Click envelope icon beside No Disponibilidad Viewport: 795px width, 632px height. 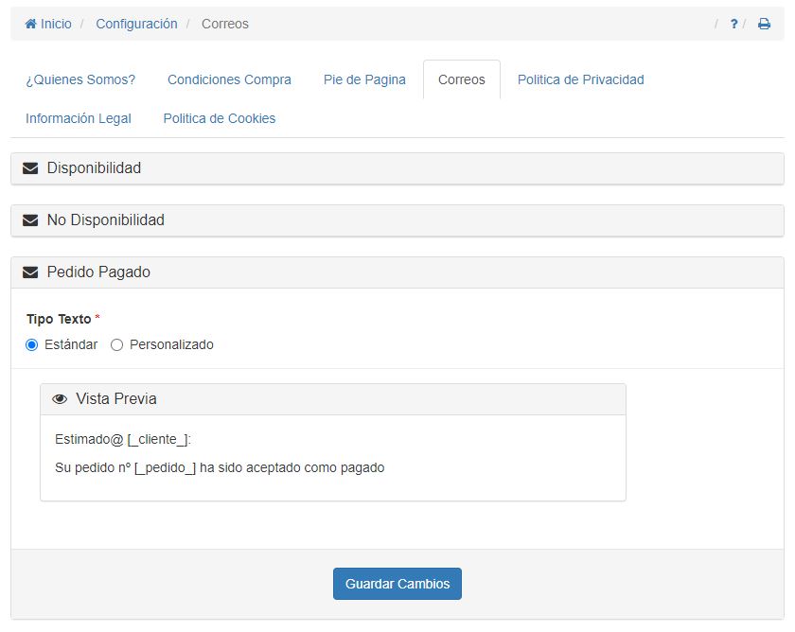[30, 220]
